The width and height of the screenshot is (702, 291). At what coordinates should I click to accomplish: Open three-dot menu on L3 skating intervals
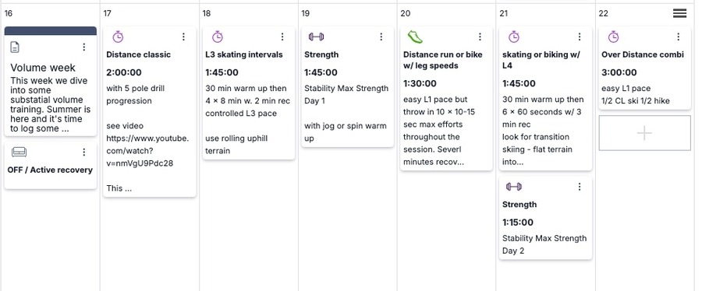[282, 37]
